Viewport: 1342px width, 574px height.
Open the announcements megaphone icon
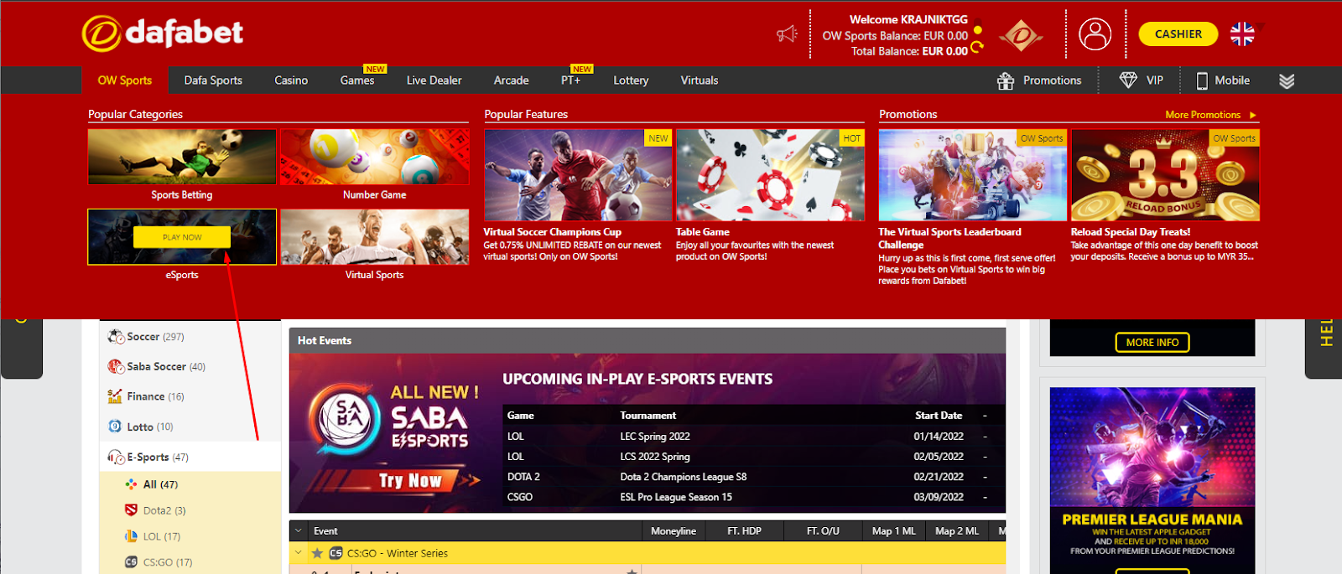tap(787, 34)
